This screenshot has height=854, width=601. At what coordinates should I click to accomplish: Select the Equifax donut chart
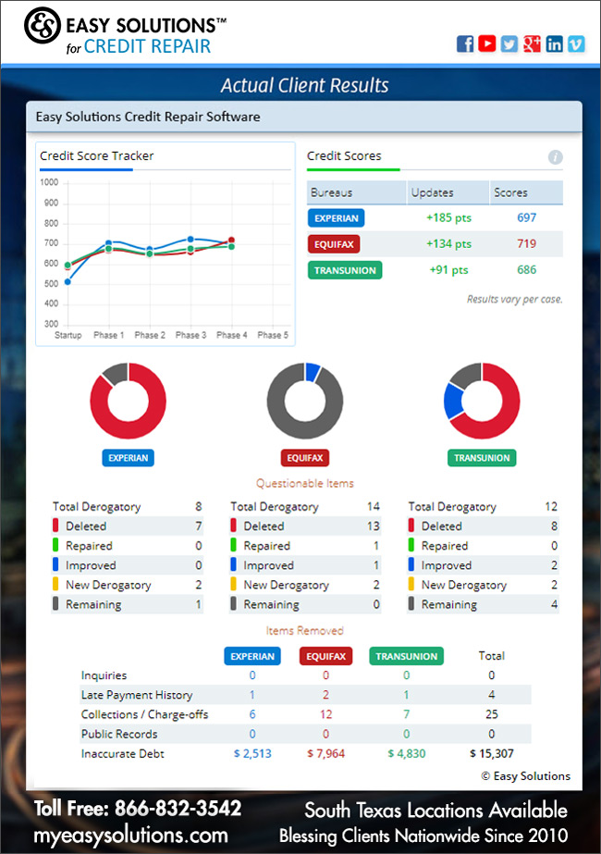tap(305, 401)
